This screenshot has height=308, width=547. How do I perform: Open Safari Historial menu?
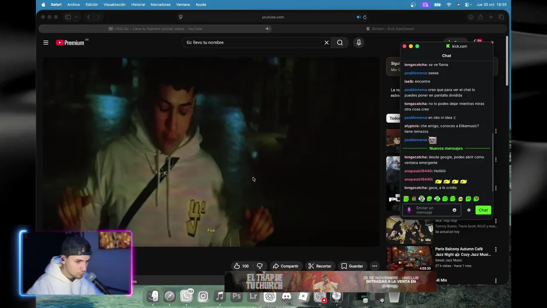point(138,5)
